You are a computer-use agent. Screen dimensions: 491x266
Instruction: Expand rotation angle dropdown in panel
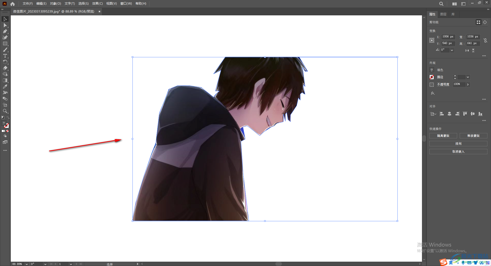(x=452, y=50)
